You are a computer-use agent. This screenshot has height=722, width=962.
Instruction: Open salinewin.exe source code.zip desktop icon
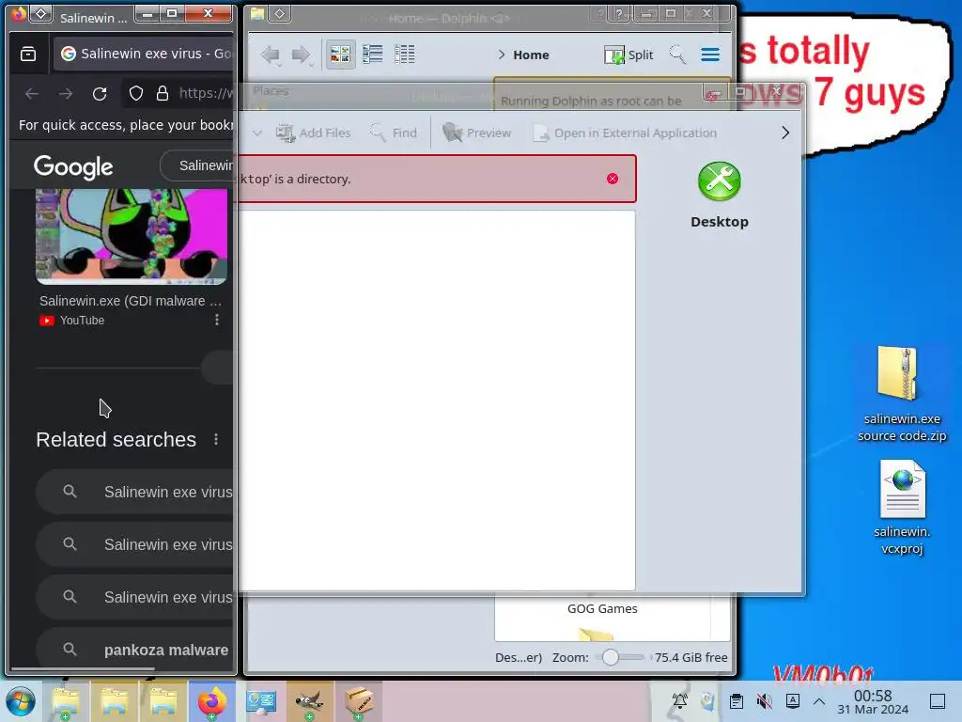pos(901,393)
